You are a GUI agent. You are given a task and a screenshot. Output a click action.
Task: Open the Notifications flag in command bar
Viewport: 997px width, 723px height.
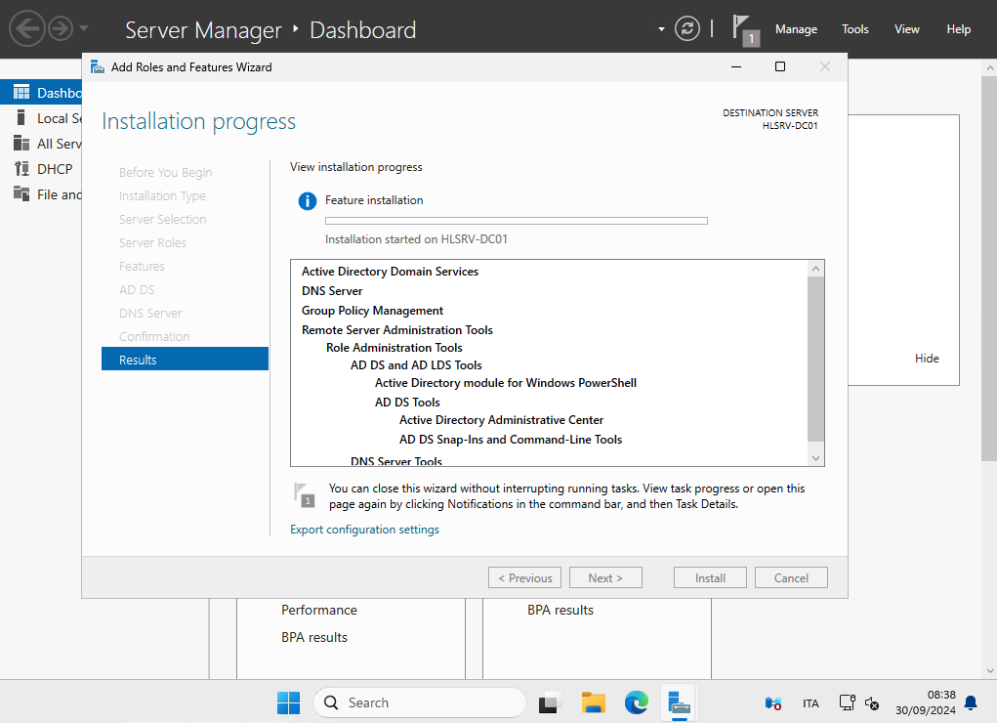tap(744, 29)
